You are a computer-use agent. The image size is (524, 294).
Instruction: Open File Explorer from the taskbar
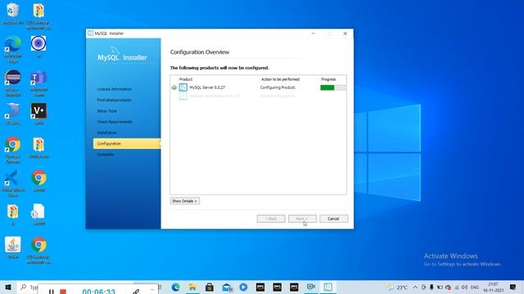pyautogui.click(x=192, y=287)
